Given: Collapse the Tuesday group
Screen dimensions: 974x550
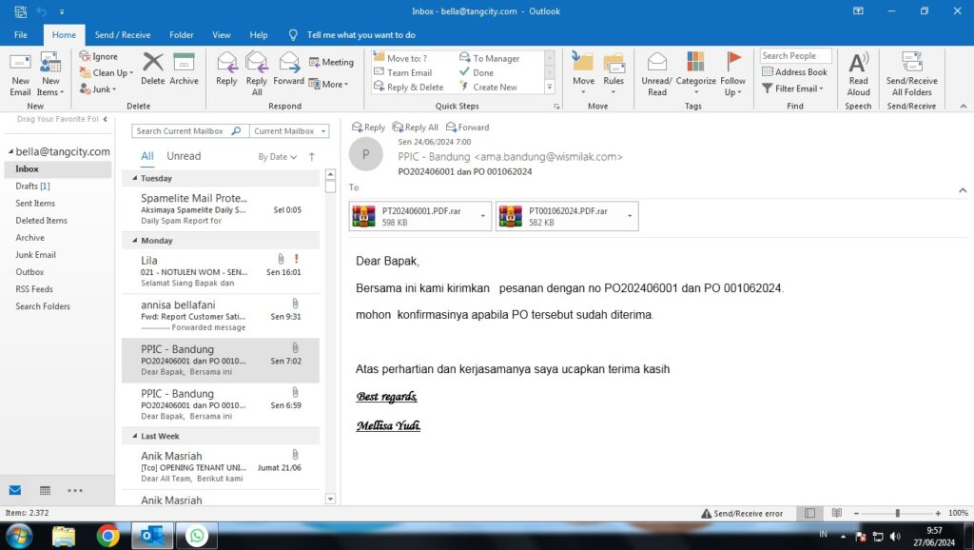Looking at the screenshot, I should (x=135, y=178).
